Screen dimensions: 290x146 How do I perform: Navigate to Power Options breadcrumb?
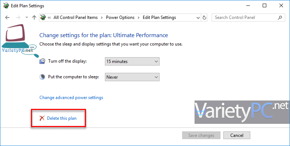pyautogui.click(x=120, y=17)
